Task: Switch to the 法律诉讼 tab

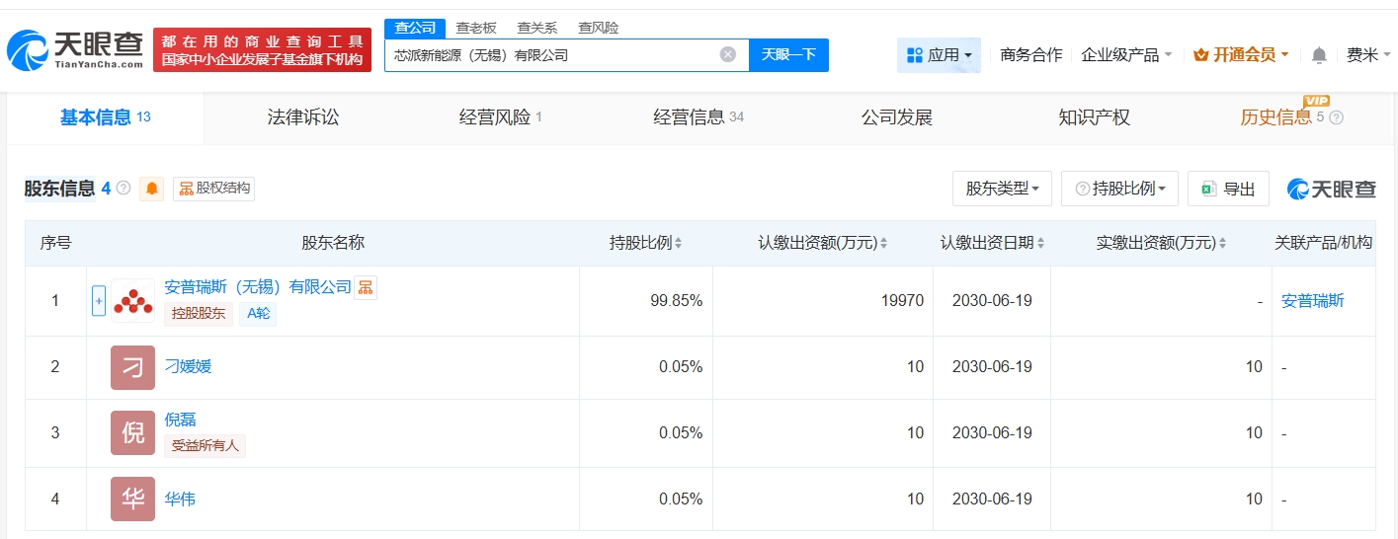Action: pos(303,117)
